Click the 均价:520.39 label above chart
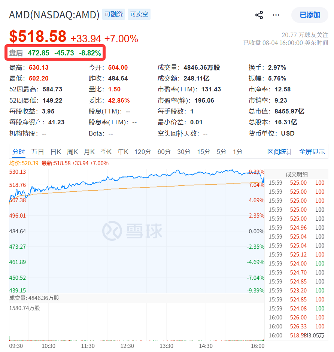Screen dimensions: 334x352 click(24, 163)
